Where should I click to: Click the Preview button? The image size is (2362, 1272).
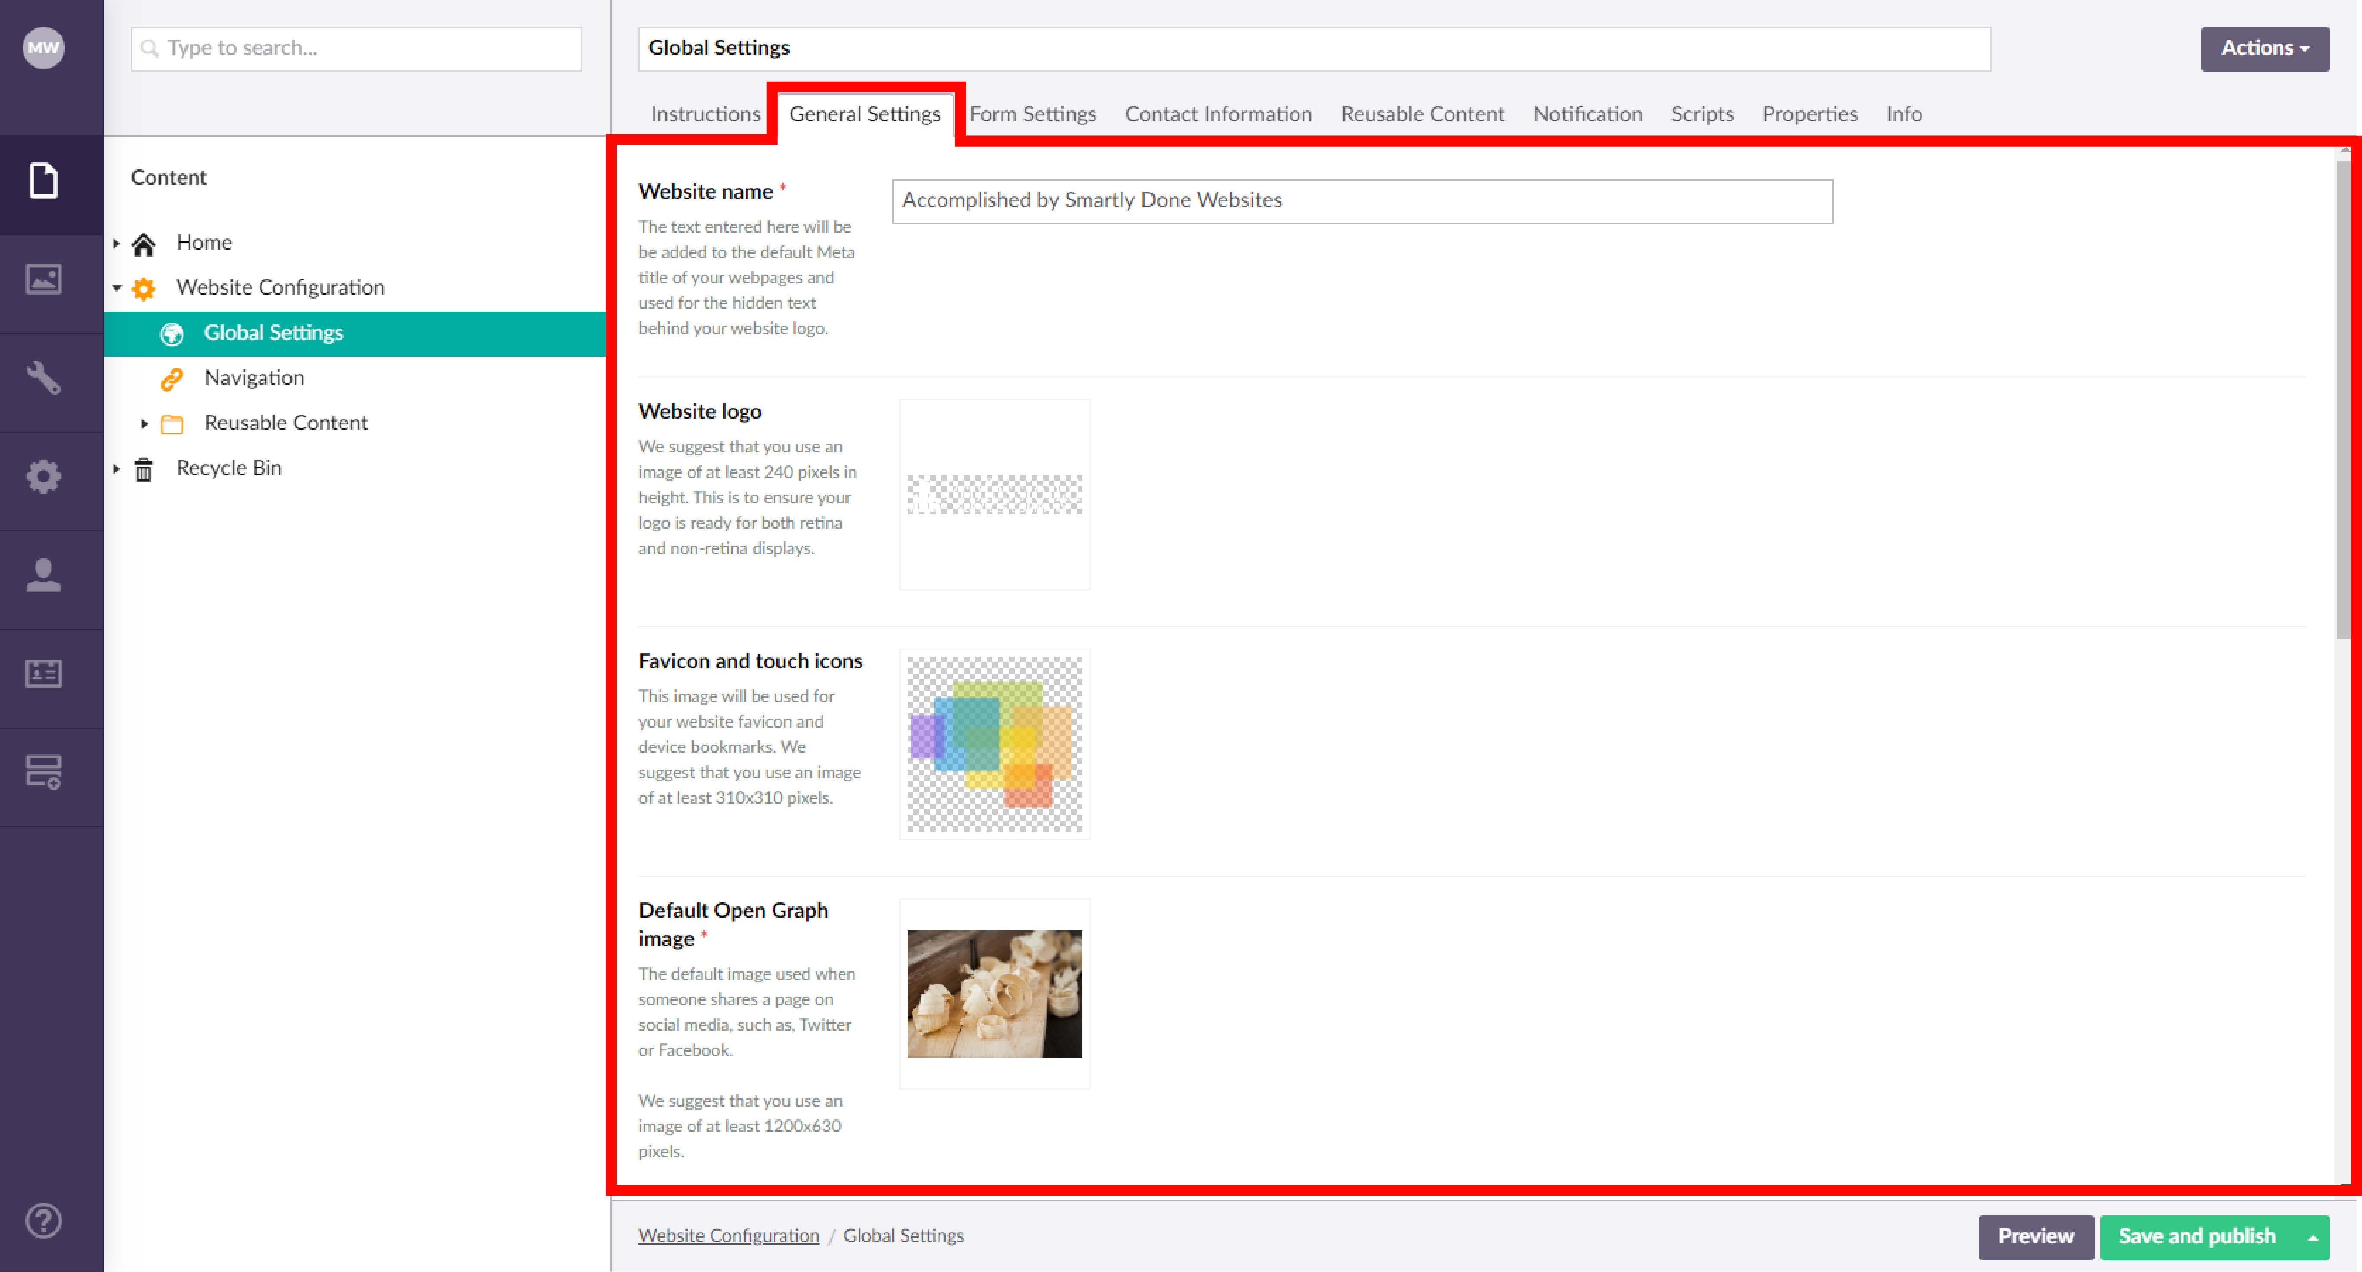point(2035,1237)
